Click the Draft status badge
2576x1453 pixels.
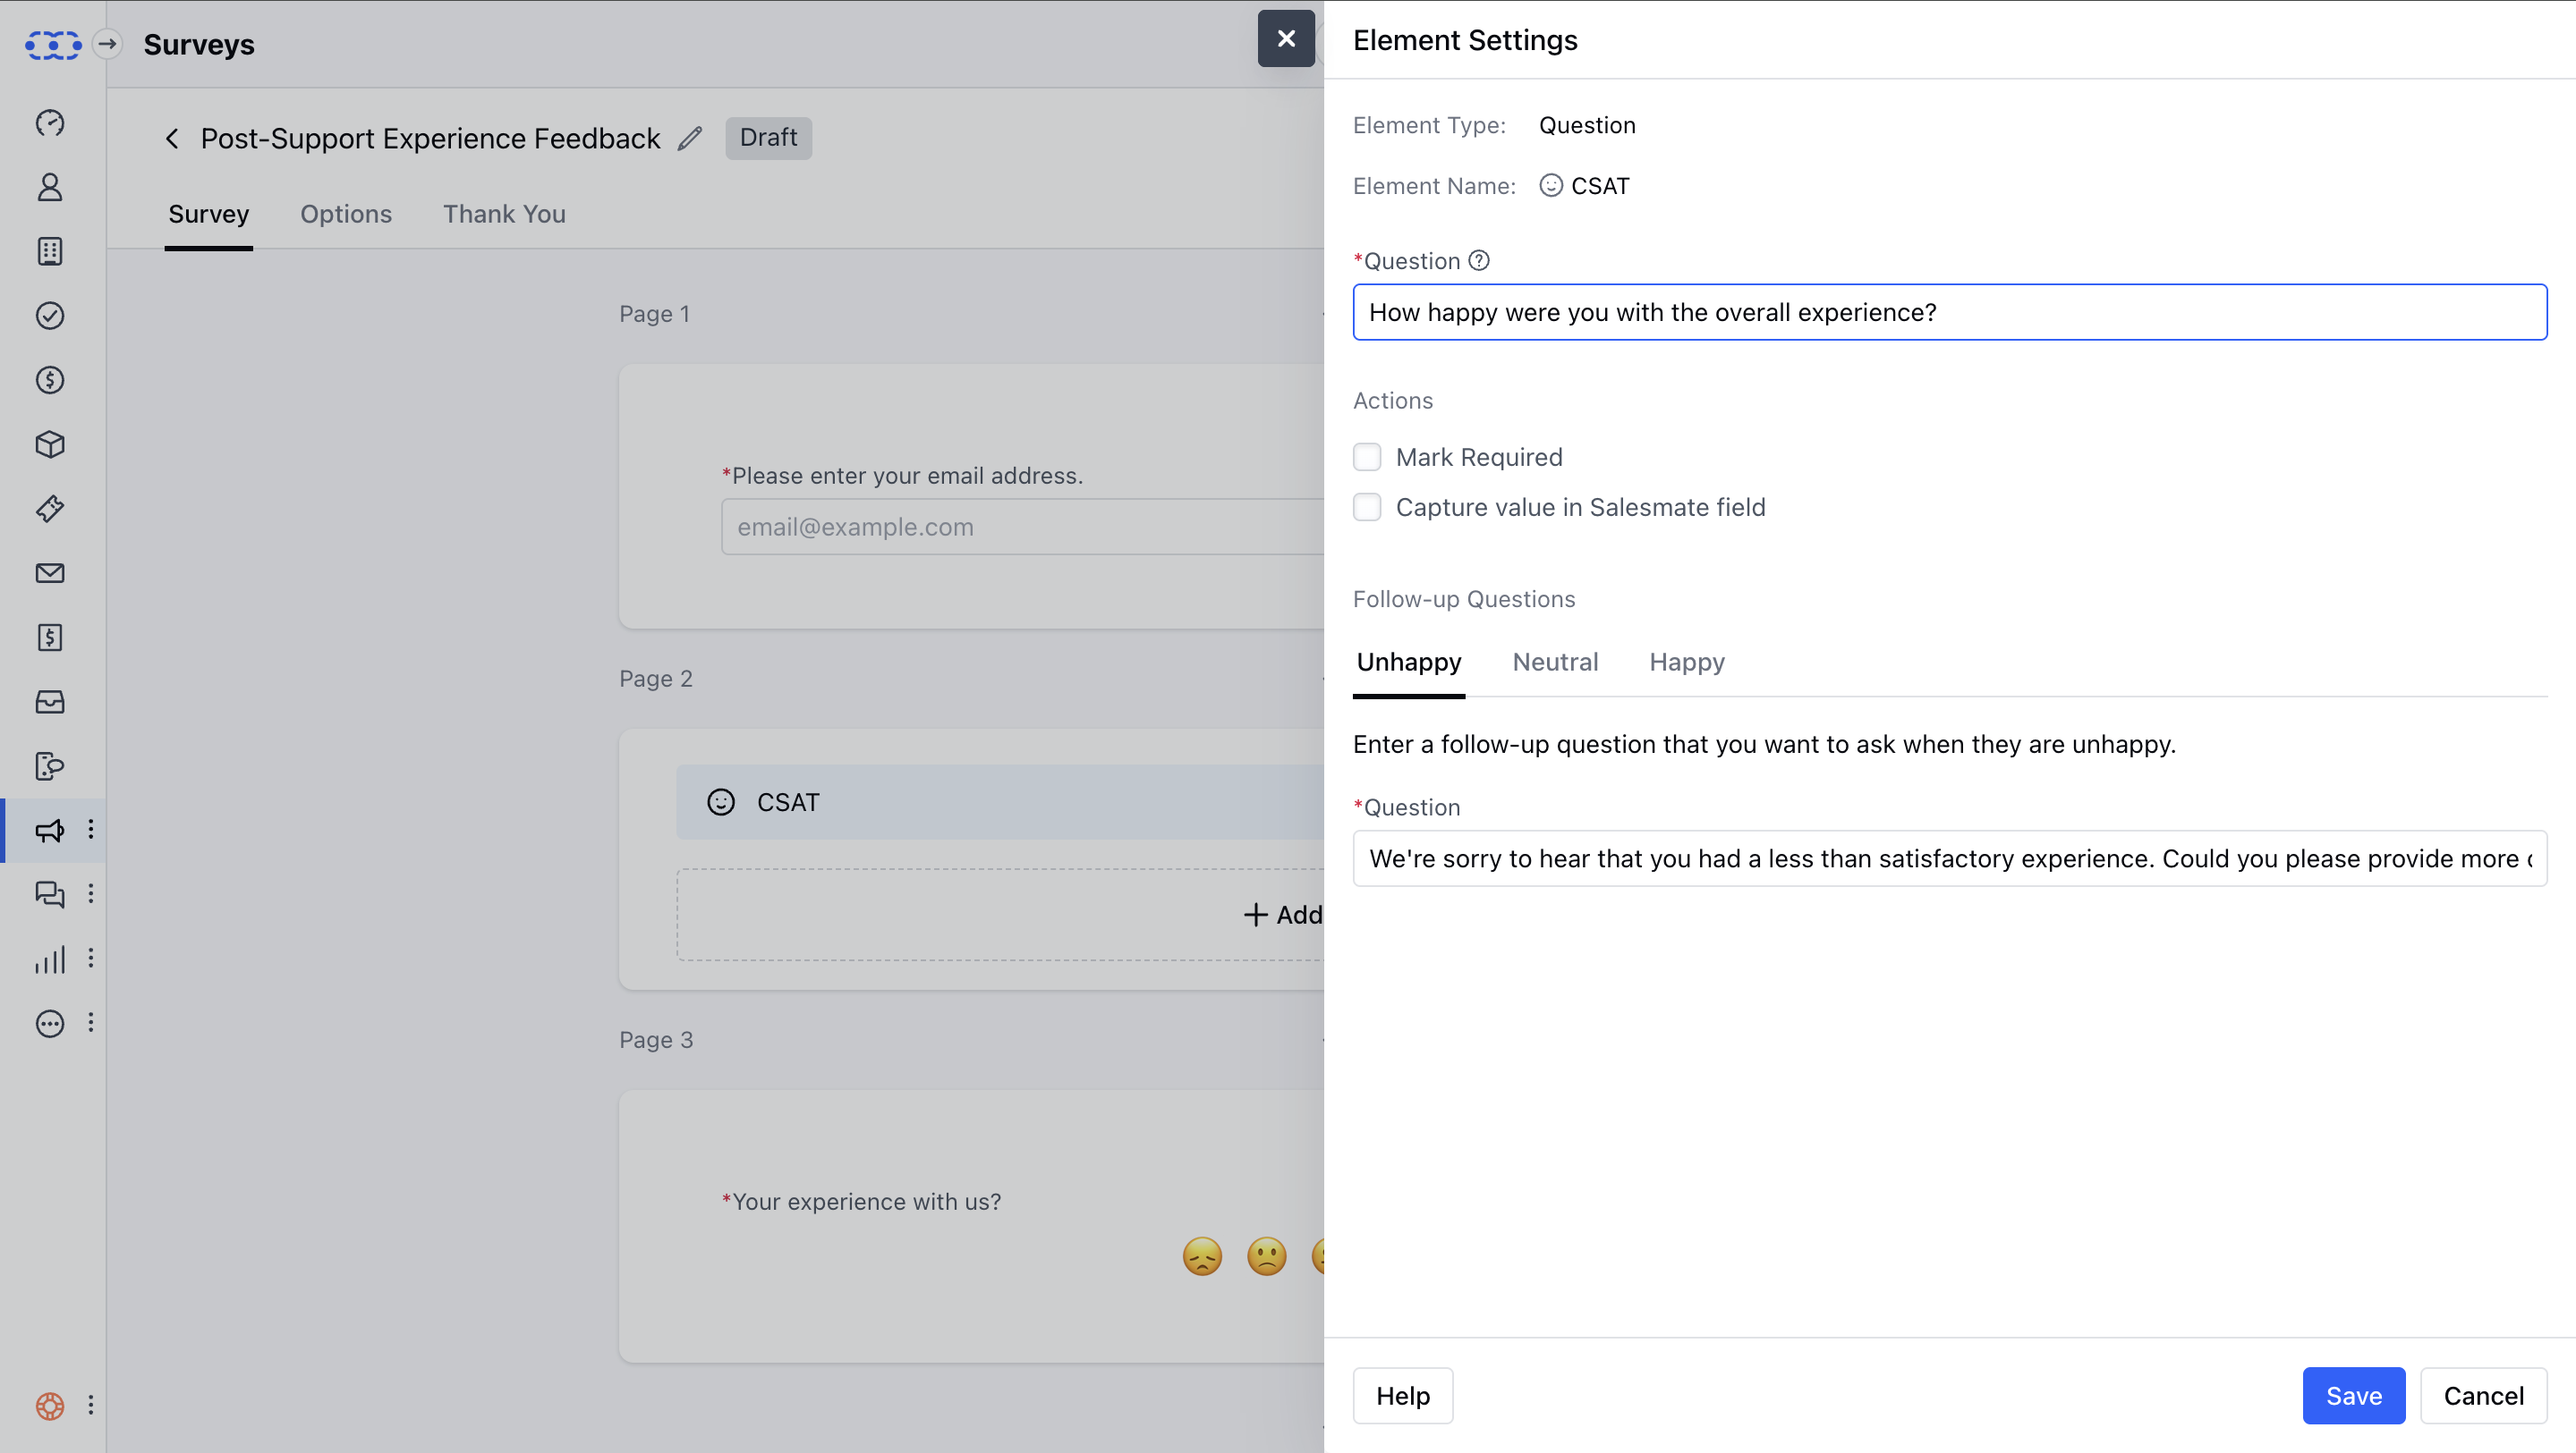click(x=768, y=137)
